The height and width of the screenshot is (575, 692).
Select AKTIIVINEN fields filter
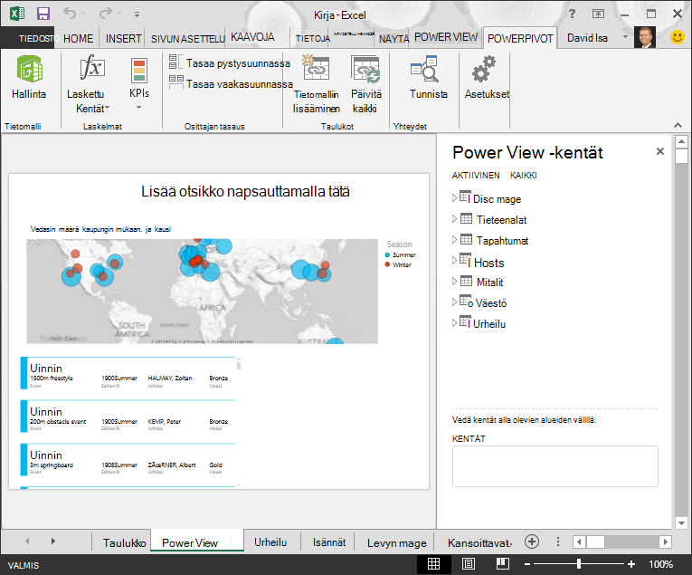475,176
